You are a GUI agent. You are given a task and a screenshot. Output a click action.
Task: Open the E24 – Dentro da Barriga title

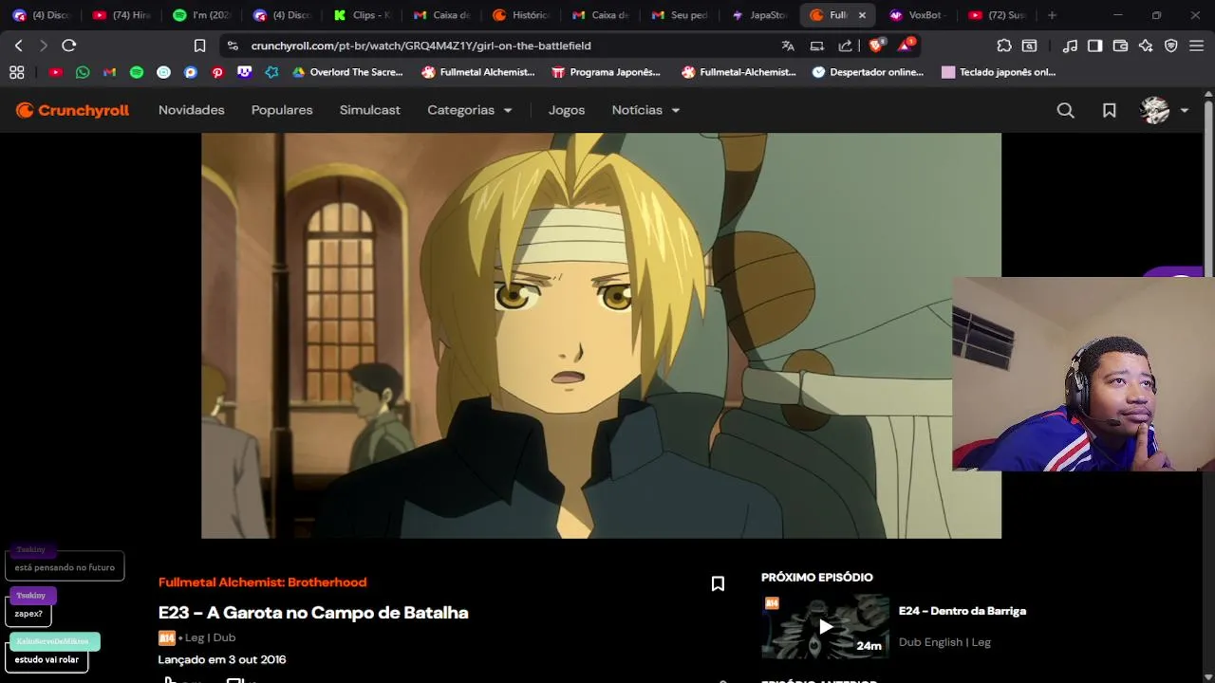963,611
